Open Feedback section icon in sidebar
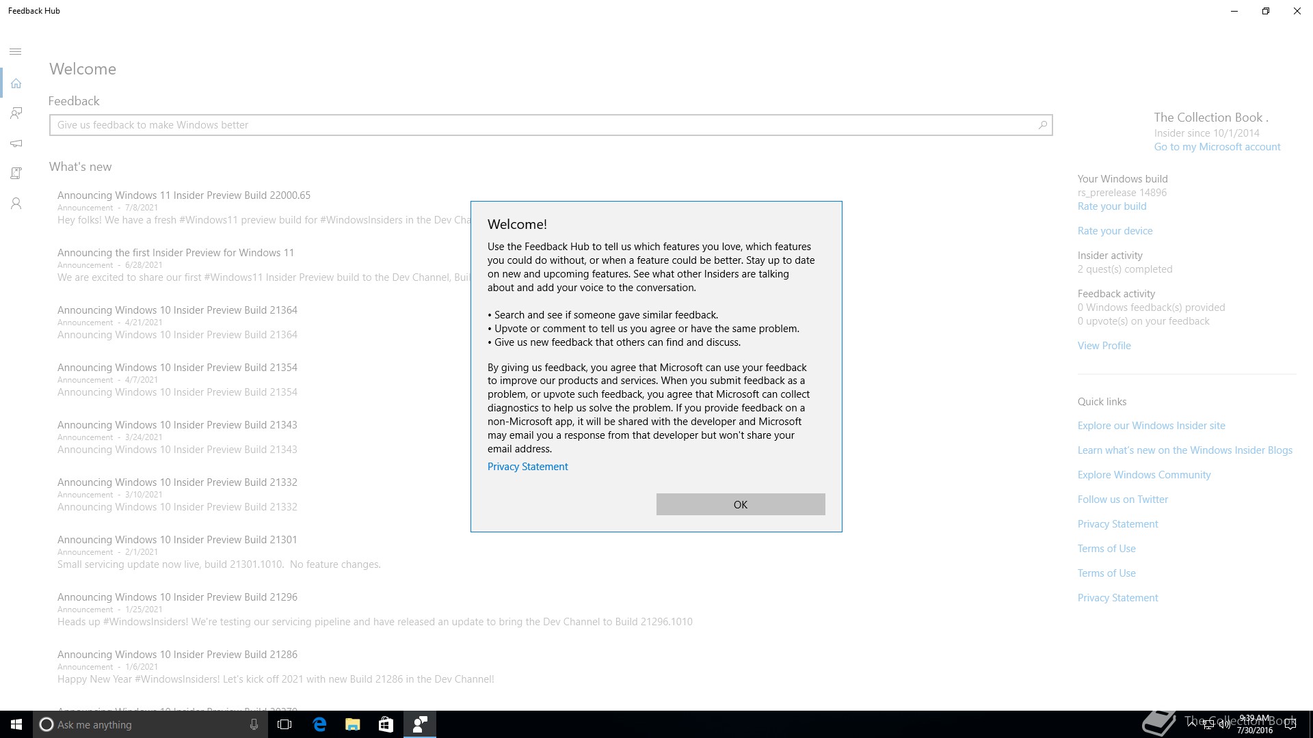The width and height of the screenshot is (1313, 738). tap(16, 113)
